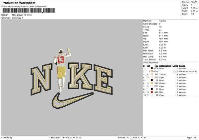Image resolution: width=199 pixels, height=140 pixels.
Task: Click the Color changes value '9'
Action: (x=160, y=24)
